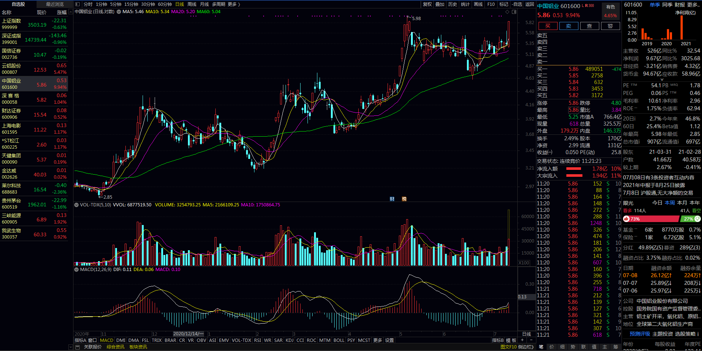Collapse the VOL-TDX indicator panel toggle
This screenshot has width=702, height=351.
pos(76,205)
